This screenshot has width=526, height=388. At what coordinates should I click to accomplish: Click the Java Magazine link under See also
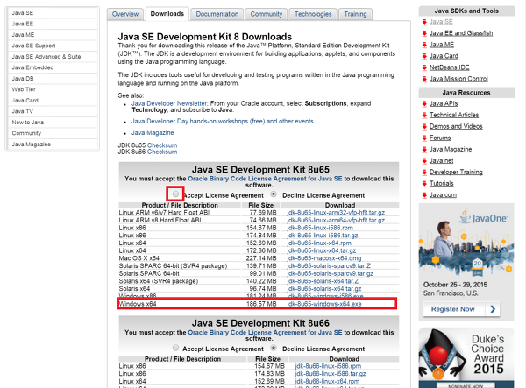(153, 132)
